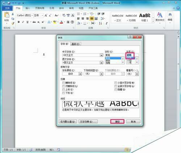Click the Enclosed Characters circle icon

[x=72, y=22]
